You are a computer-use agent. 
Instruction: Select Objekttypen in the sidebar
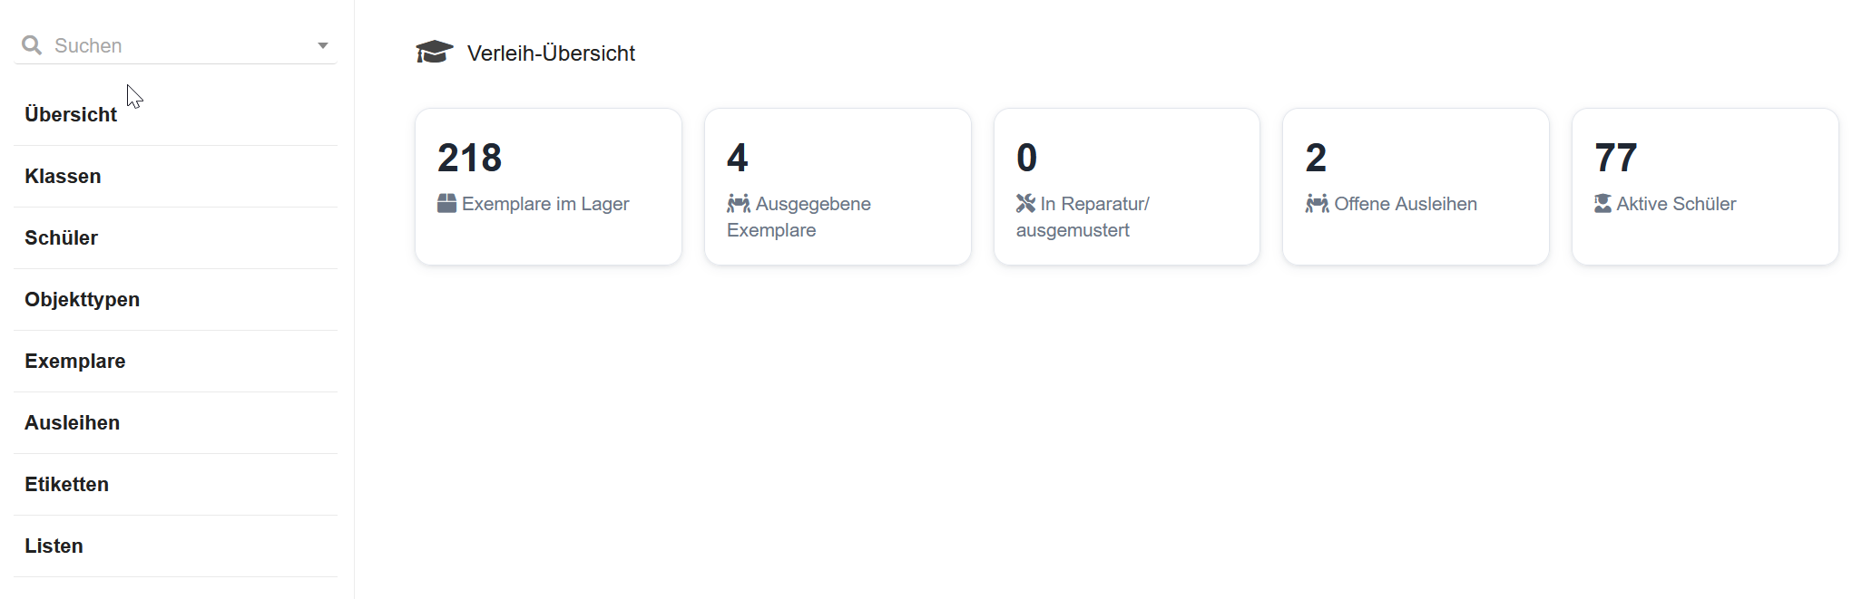[82, 299]
